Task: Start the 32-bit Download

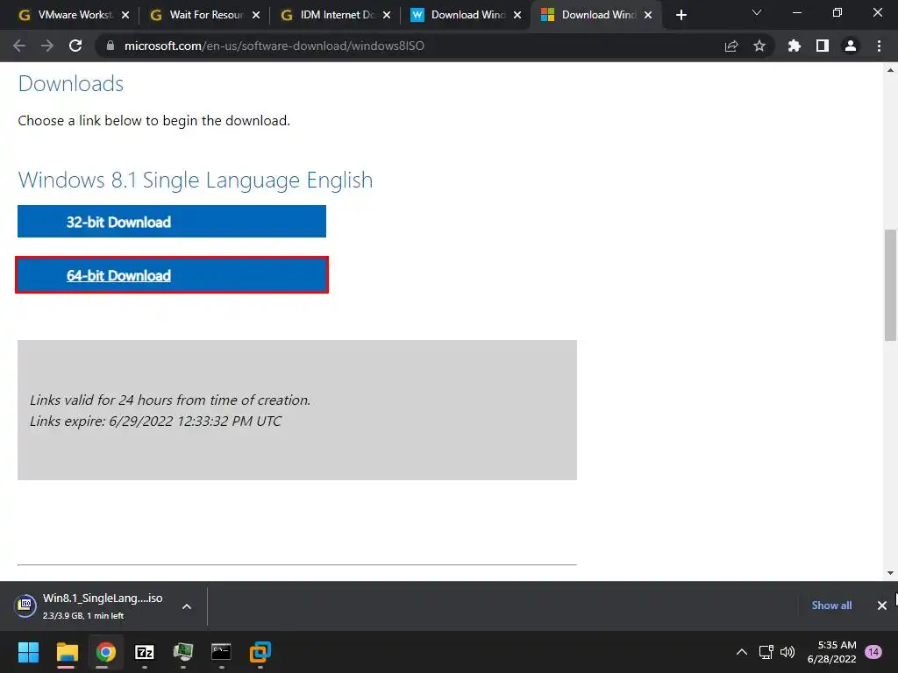Action: 172,222
